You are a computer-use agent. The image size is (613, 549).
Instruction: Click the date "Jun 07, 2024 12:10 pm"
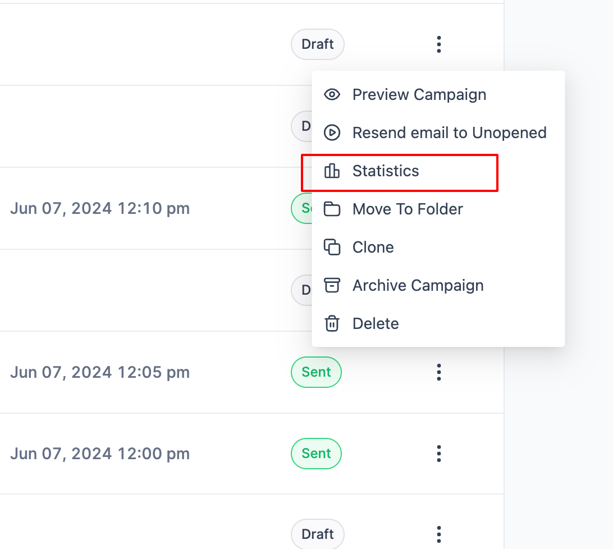click(x=100, y=209)
